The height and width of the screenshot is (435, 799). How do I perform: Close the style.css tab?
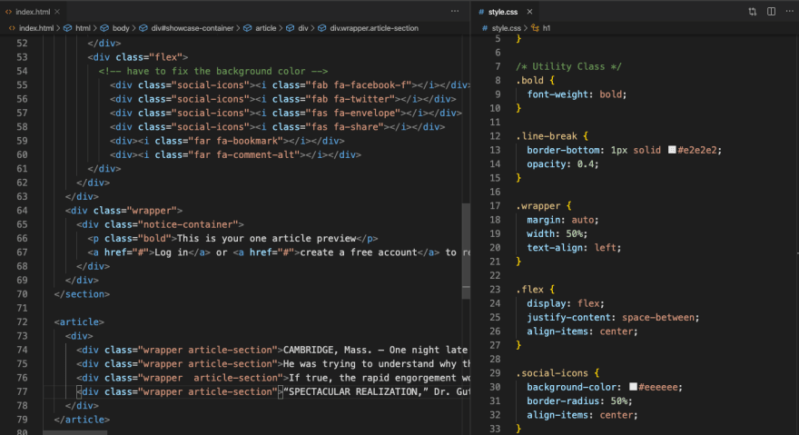pyautogui.click(x=529, y=12)
